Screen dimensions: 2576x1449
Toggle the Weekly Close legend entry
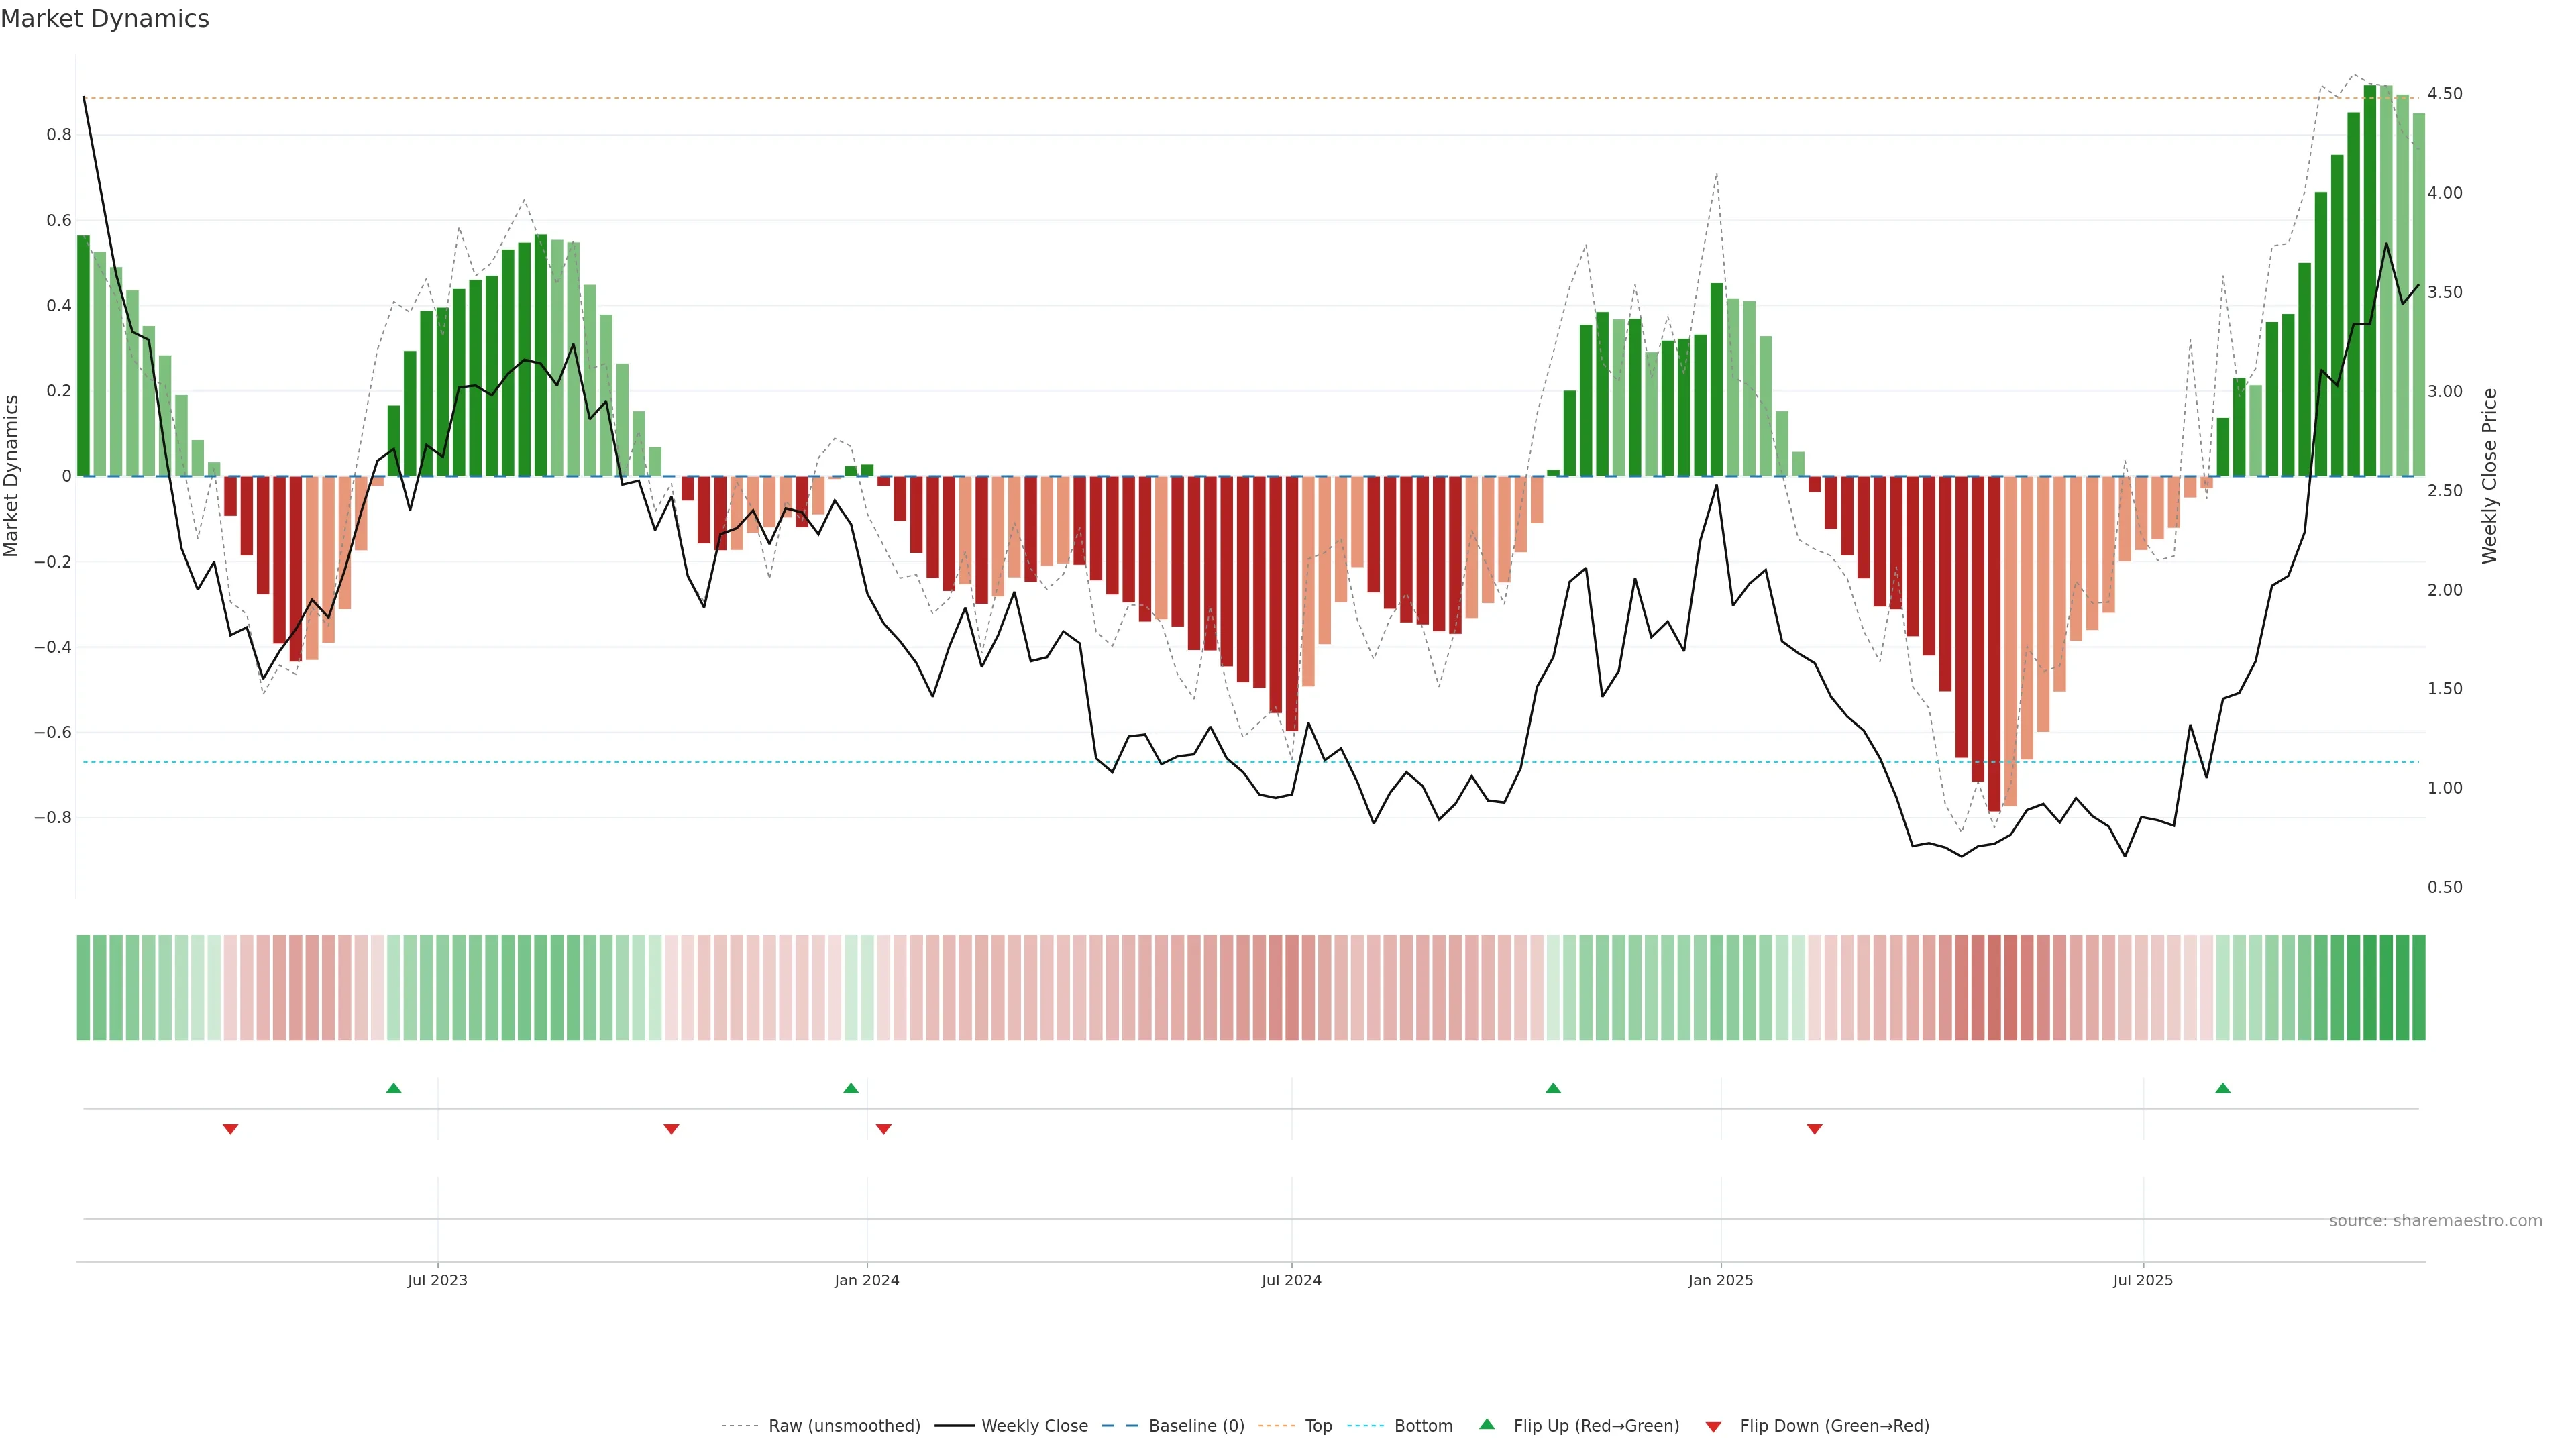tap(1034, 1425)
